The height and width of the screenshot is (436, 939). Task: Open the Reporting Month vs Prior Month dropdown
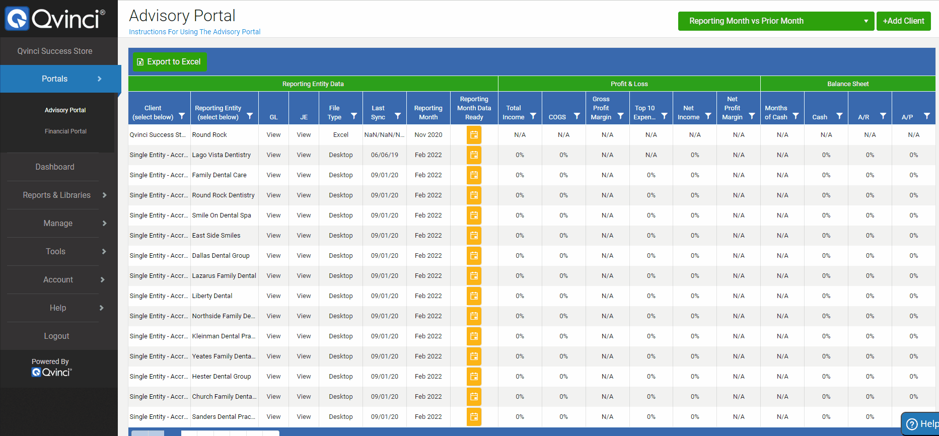(776, 21)
